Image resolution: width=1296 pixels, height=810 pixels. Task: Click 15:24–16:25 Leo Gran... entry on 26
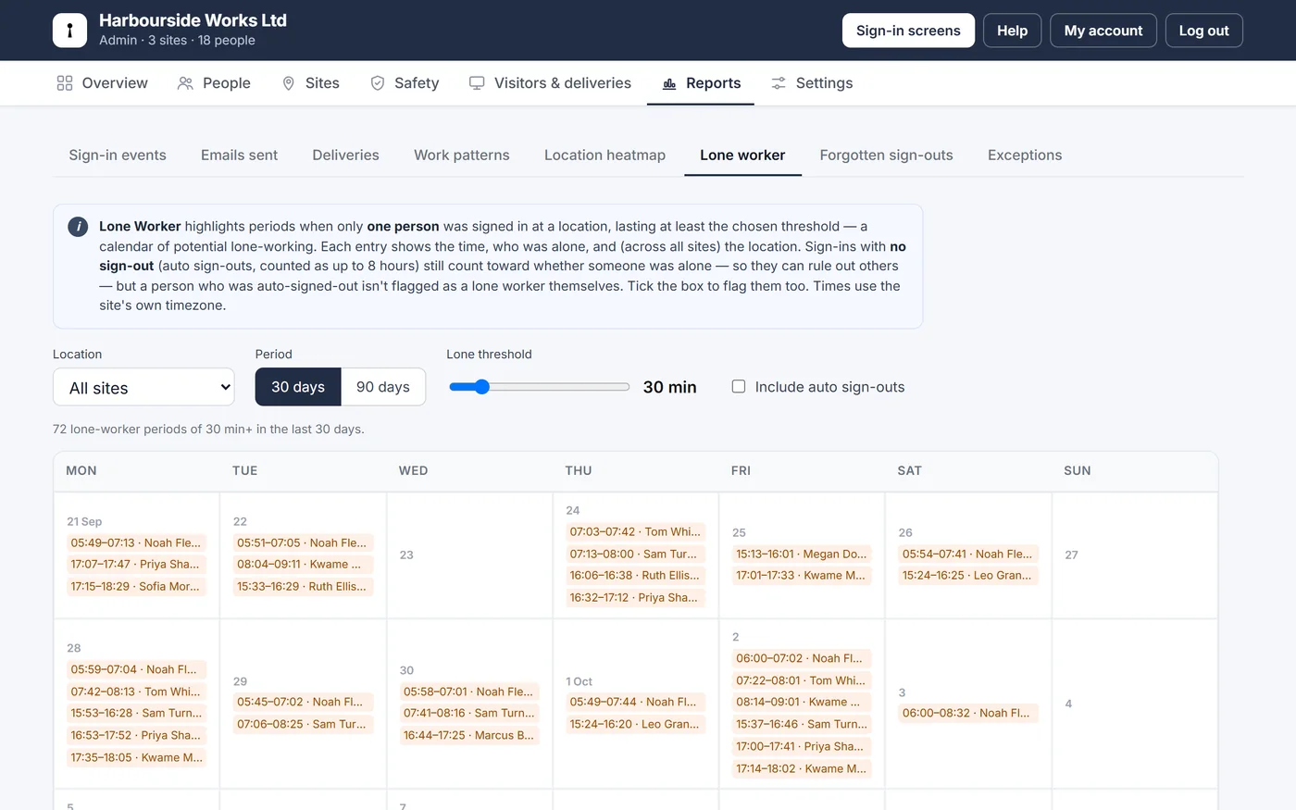click(x=968, y=576)
